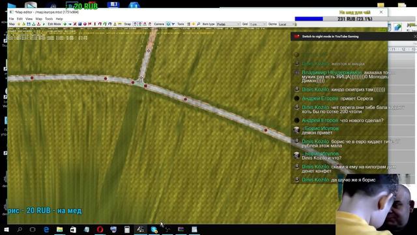
Task: Click the red tray-arrow icon in Map toolbar
Action: tap(38, 24)
